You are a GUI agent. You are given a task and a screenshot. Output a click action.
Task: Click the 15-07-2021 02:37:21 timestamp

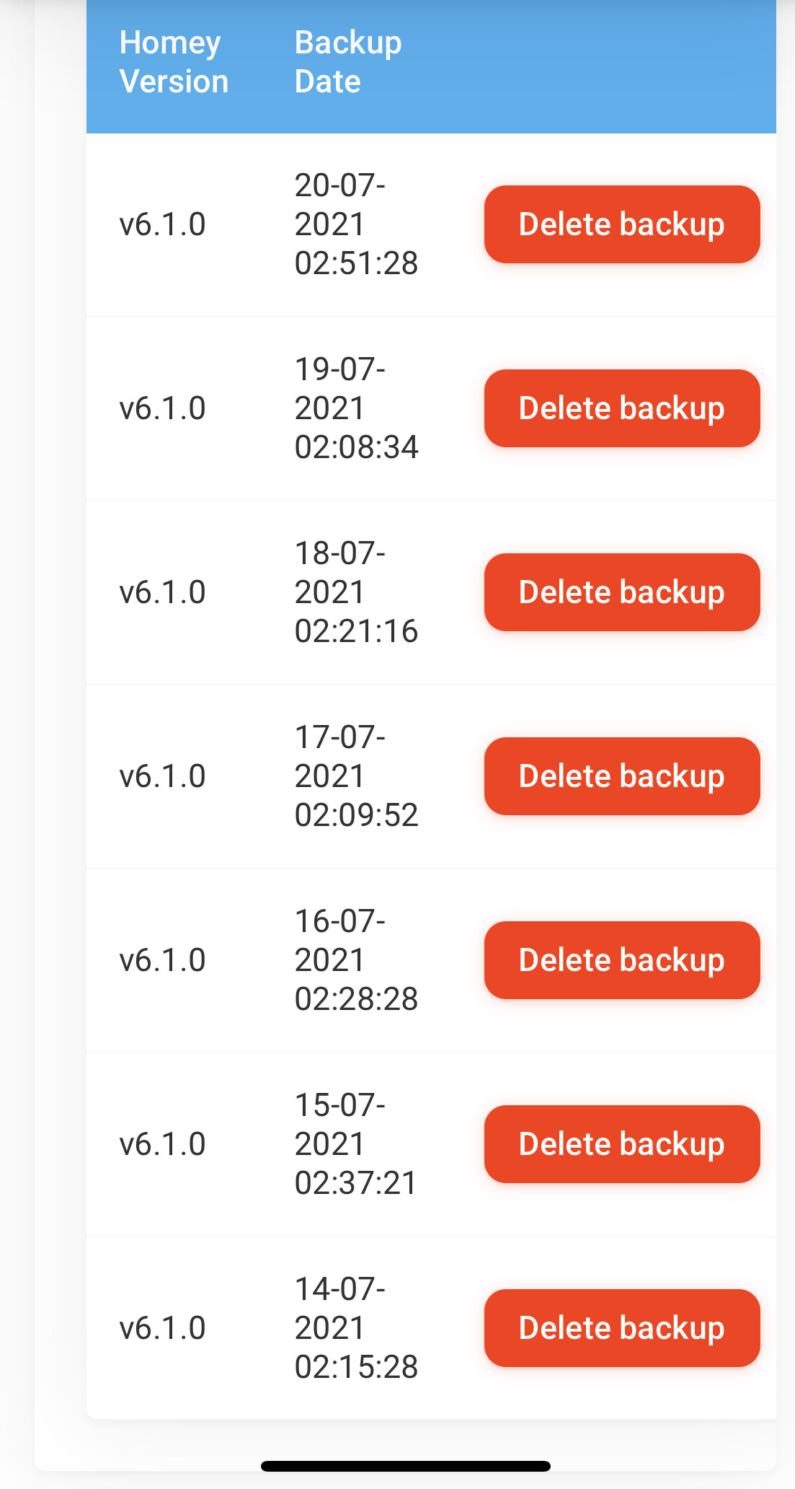tap(356, 1144)
